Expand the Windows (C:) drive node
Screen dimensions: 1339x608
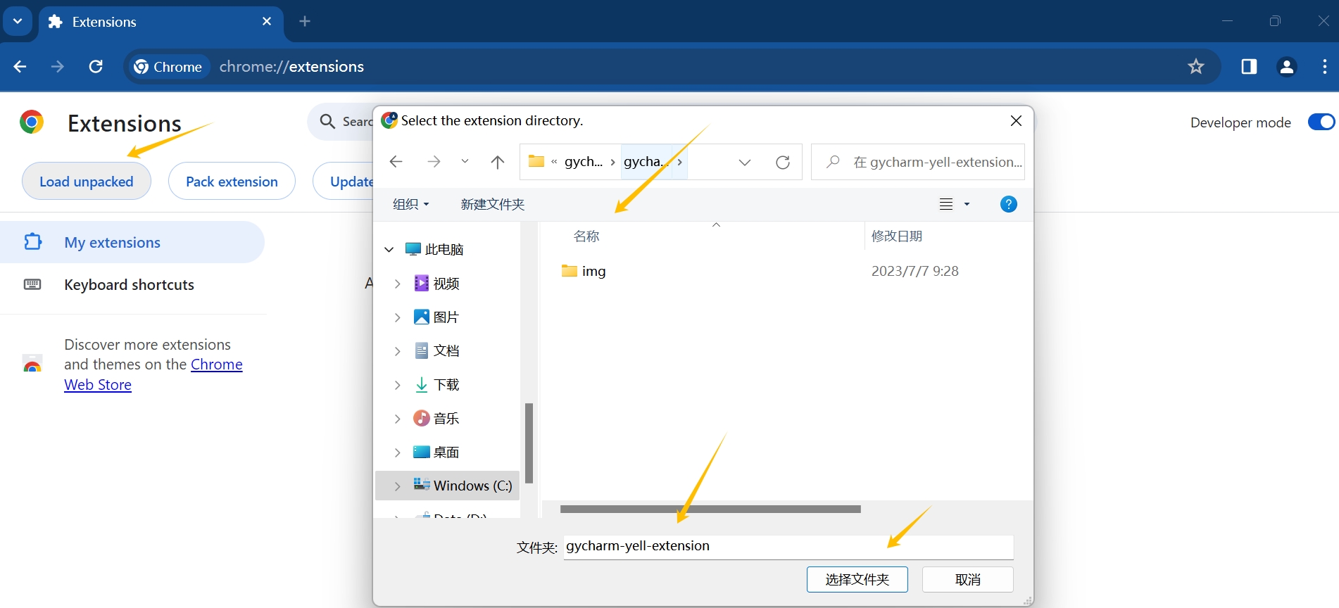(x=398, y=486)
